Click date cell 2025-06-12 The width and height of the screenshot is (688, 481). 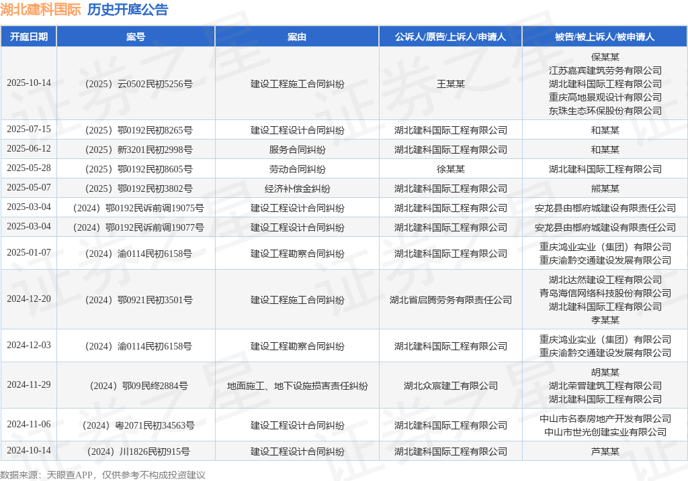pyautogui.click(x=28, y=148)
